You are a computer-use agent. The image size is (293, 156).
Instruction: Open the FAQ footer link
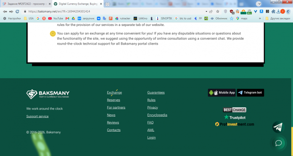[150, 122]
